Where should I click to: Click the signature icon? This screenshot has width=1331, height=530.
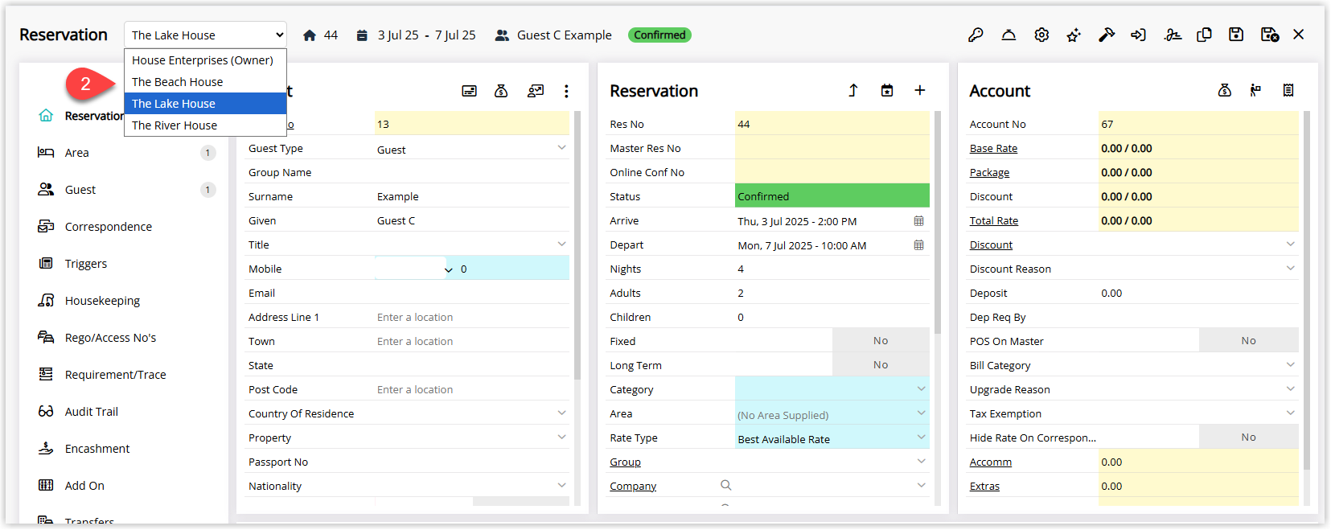pyautogui.click(x=1173, y=35)
